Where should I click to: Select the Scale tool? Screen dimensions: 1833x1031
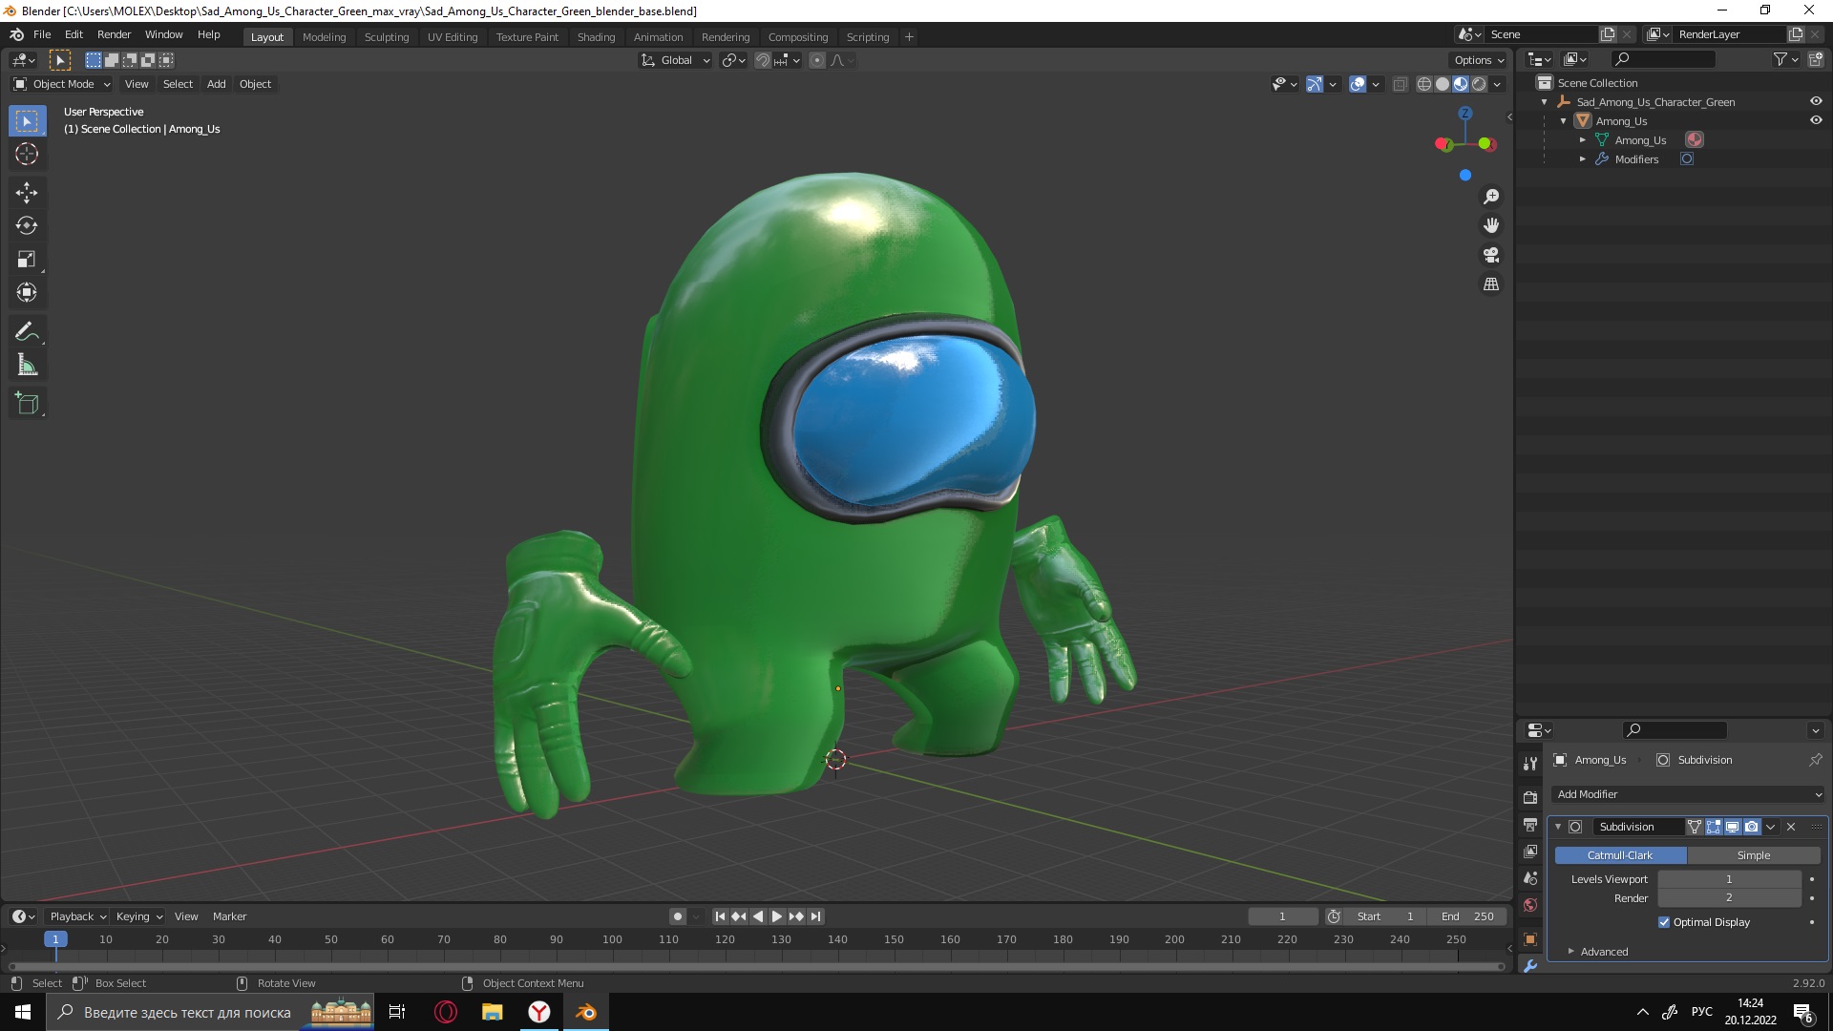tap(27, 260)
